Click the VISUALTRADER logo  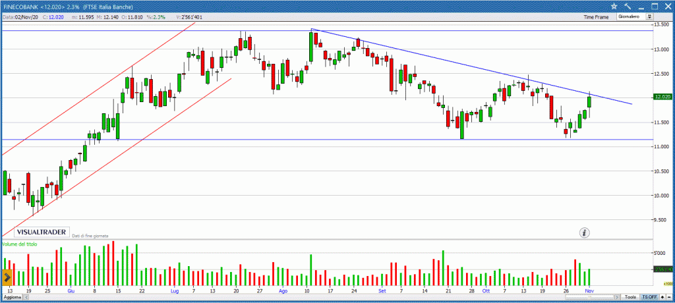pyautogui.click(x=42, y=232)
